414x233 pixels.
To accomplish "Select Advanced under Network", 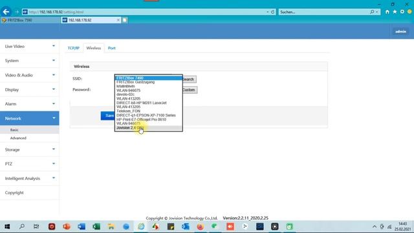I will pyautogui.click(x=30, y=138).
